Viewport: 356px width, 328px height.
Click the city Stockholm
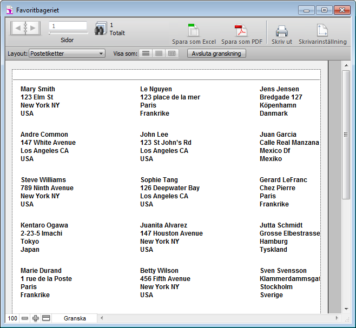pyautogui.click(x=276, y=287)
